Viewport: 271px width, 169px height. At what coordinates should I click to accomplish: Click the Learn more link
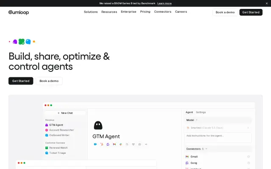click(x=164, y=3)
